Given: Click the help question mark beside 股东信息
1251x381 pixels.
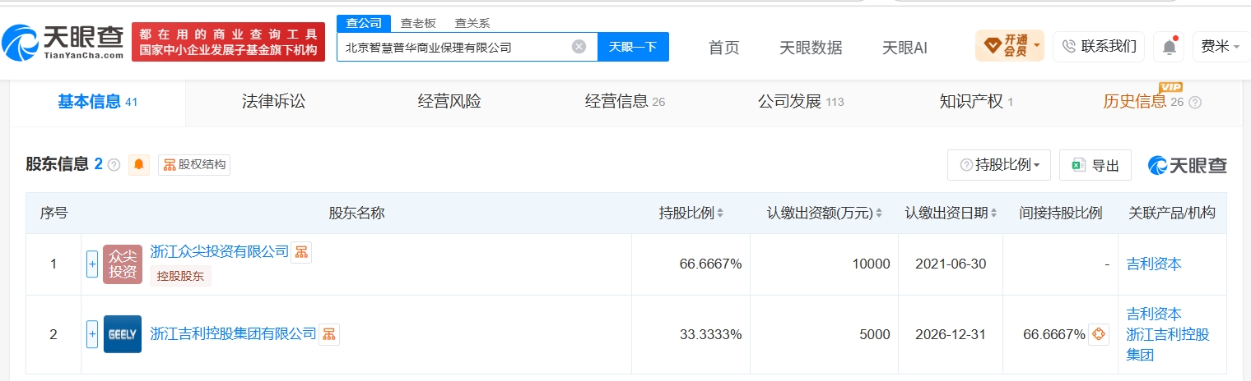Looking at the screenshot, I should [x=114, y=164].
